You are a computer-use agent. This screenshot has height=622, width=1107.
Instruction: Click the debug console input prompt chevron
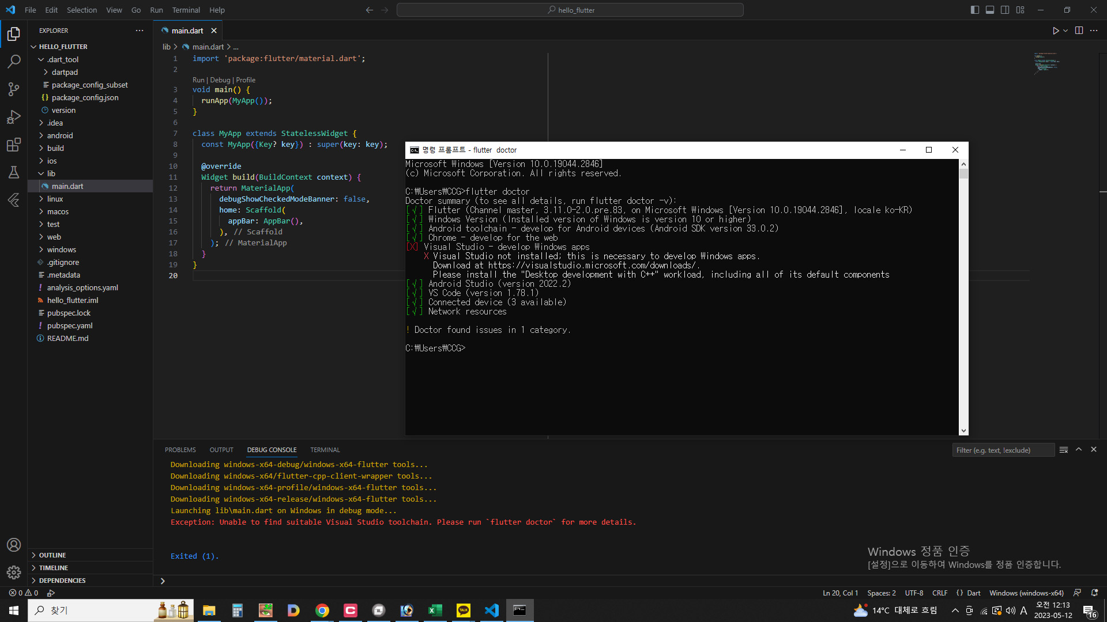pyautogui.click(x=163, y=581)
